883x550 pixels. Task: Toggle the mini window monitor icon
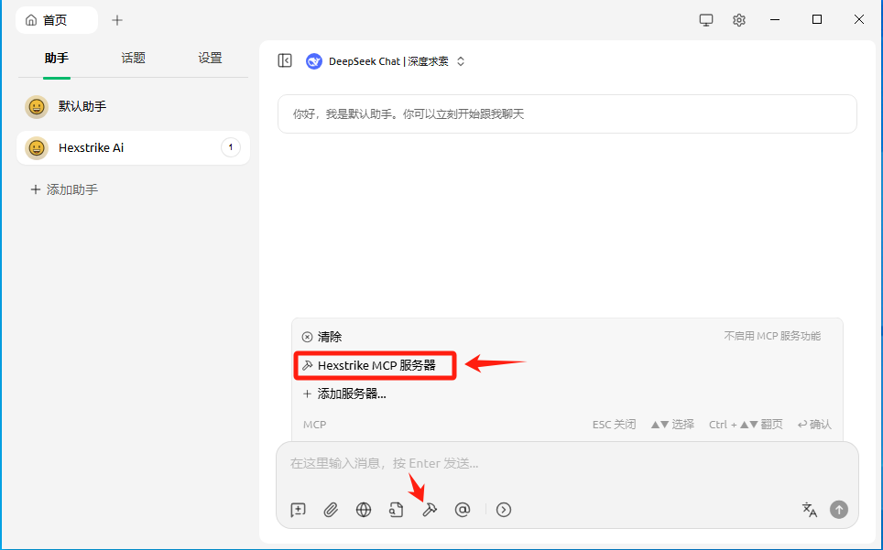click(705, 19)
